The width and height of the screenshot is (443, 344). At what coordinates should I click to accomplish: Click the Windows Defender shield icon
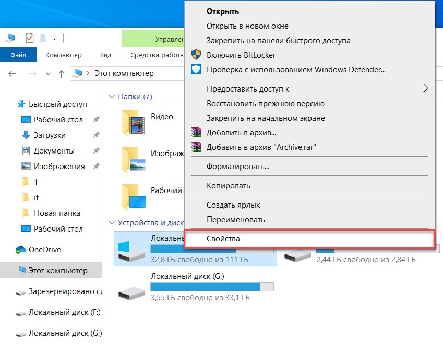(196, 69)
